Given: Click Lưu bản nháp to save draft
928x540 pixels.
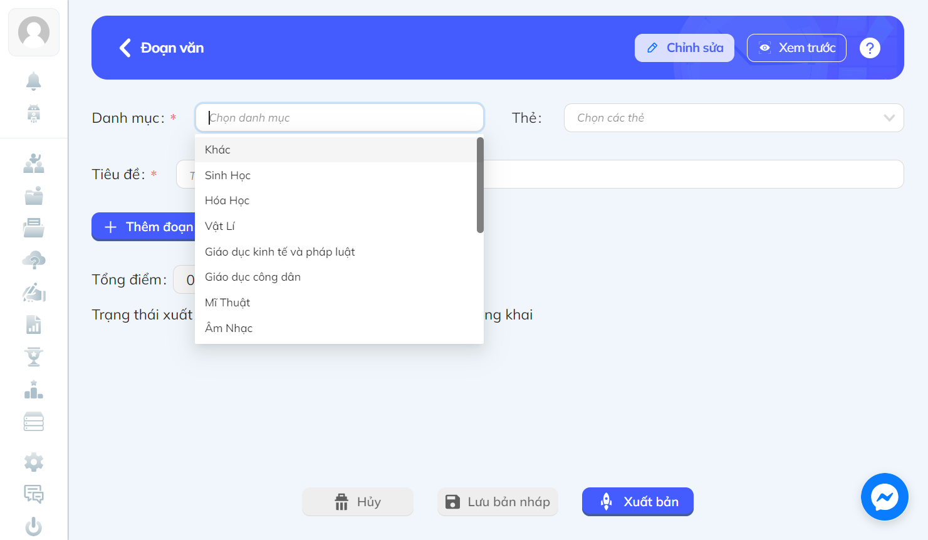Looking at the screenshot, I should tap(498, 502).
